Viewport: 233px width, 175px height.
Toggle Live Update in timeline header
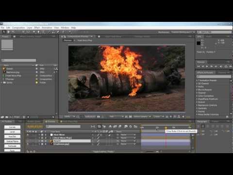[99, 126]
